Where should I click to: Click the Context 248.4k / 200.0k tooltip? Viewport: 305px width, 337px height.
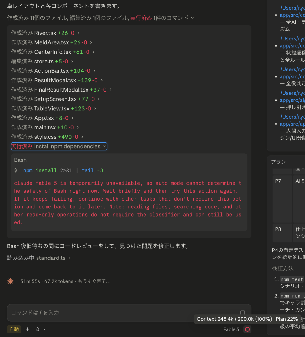247,319
